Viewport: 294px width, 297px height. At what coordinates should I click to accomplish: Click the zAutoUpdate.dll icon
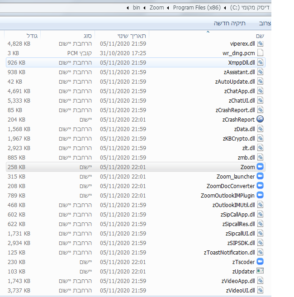[260, 81]
